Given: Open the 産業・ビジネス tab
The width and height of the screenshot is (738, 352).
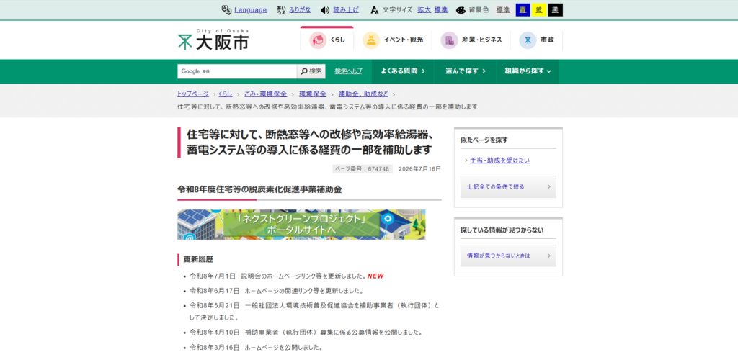Looking at the screenshot, I should 471,40.
